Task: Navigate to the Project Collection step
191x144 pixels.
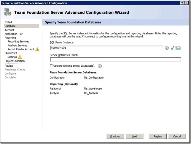Action: (x=15, y=61)
